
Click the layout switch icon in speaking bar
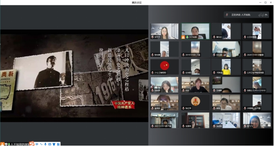[x=261, y=15]
